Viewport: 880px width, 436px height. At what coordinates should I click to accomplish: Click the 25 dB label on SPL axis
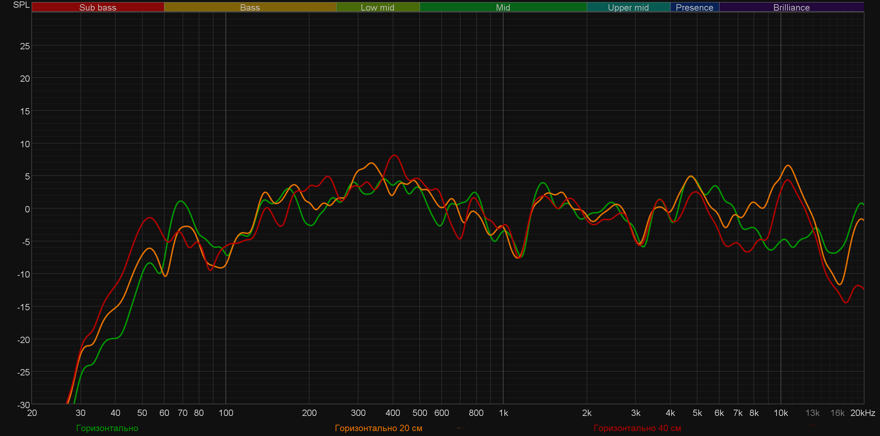(x=25, y=46)
